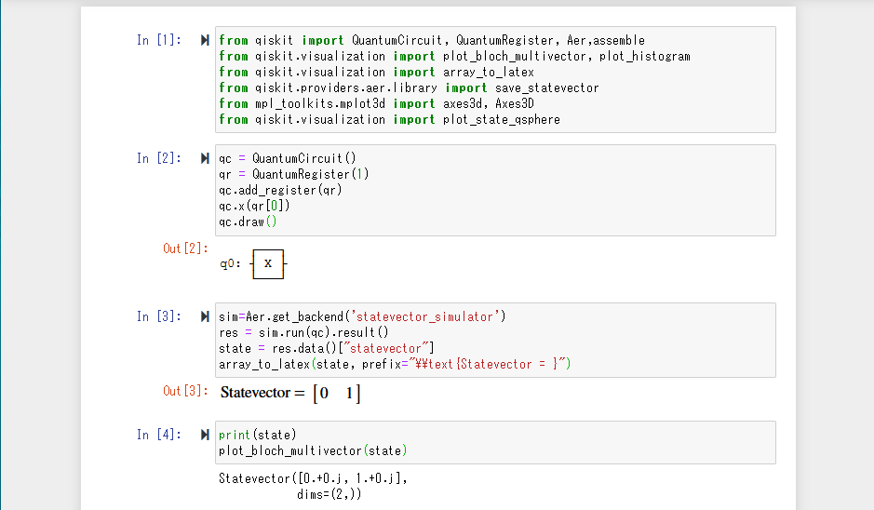
Task: Click the rendered Statevector = [0 1] output
Action: pyautogui.click(x=289, y=394)
